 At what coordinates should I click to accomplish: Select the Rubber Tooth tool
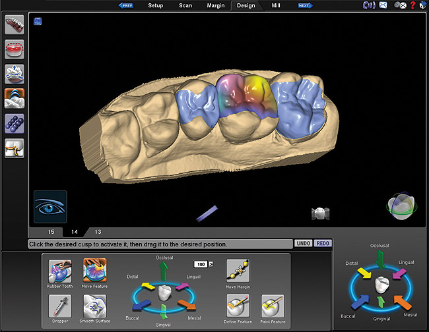click(x=59, y=270)
